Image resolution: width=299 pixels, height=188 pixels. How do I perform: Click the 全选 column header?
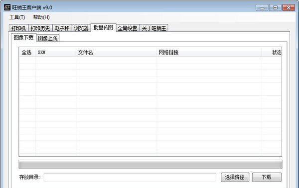[27, 52]
